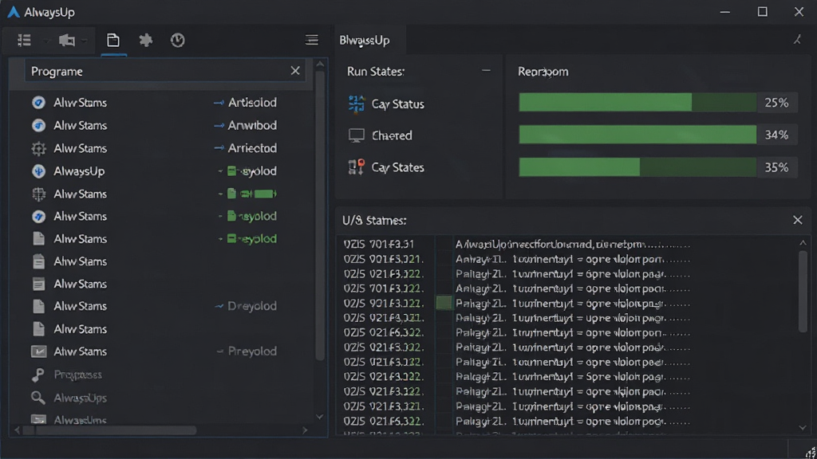Click the AlwaysUp row icon
The image size is (817, 459).
tap(38, 171)
